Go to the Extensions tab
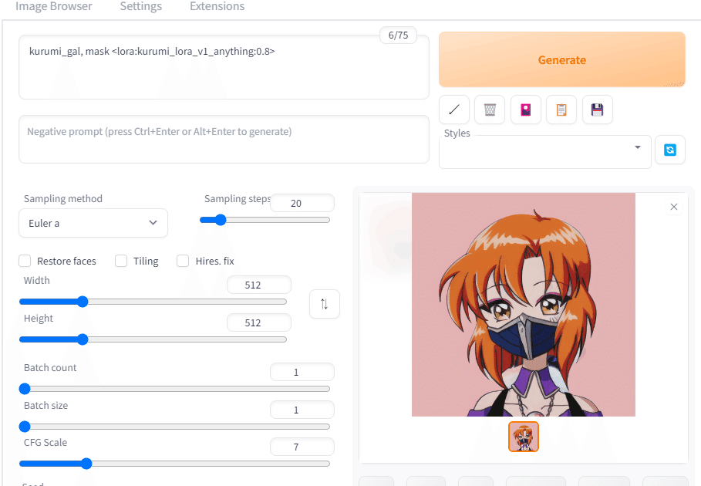The width and height of the screenshot is (701, 486). tap(217, 6)
